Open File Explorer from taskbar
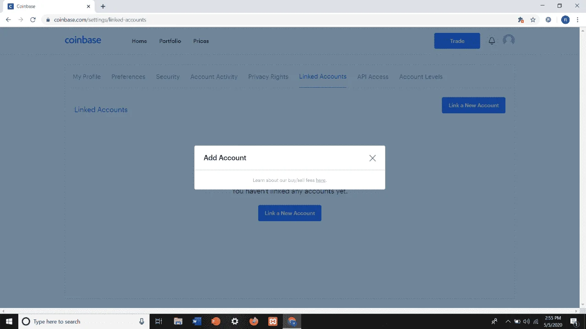The width and height of the screenshot is (586, 329). pyautogui.click(x=178, y=321)
